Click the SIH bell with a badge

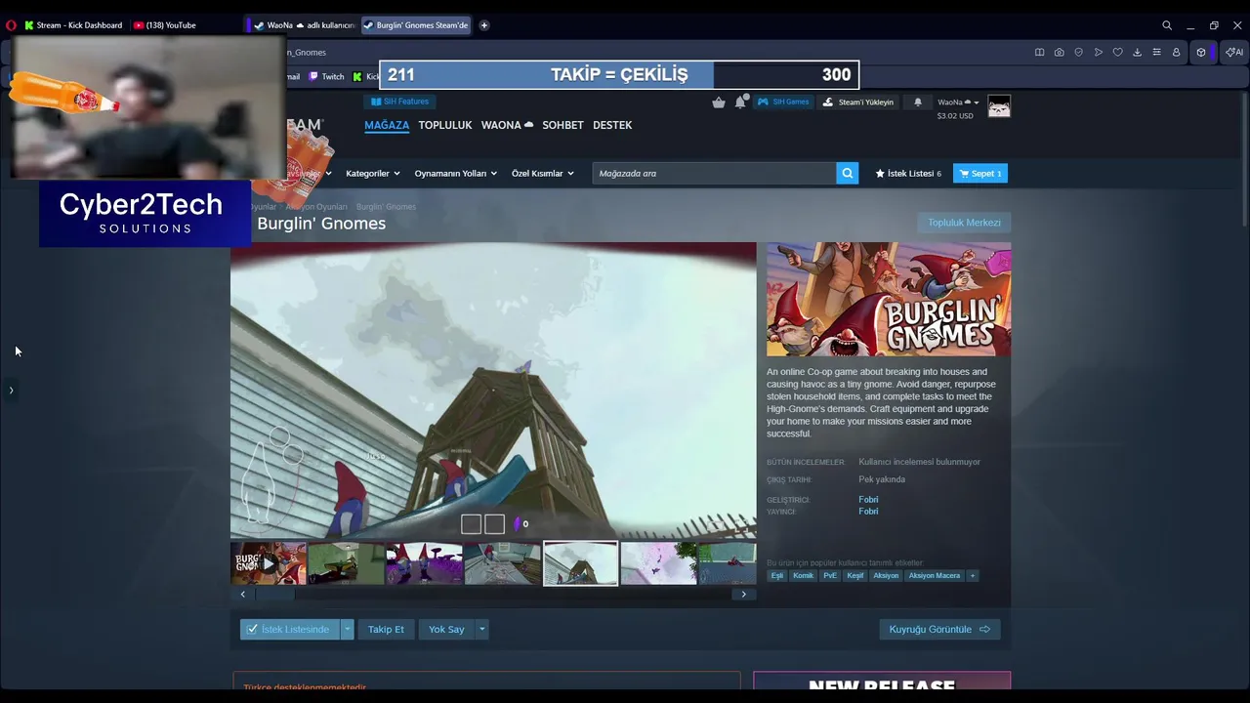(x=741, y=101)
